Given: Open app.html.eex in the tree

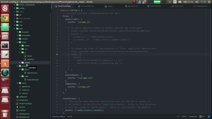Looking at the screenshot, I should (32, 73).
